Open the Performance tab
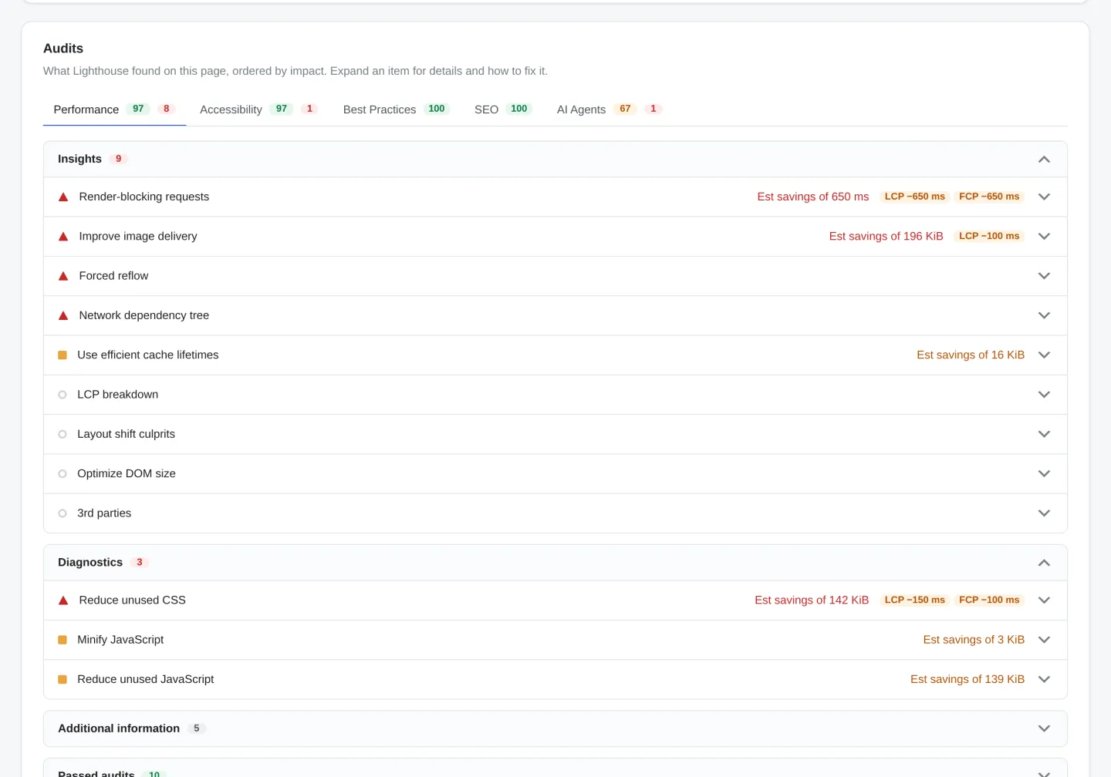This screenshot has width=1111, height=777. click(114, 109)
